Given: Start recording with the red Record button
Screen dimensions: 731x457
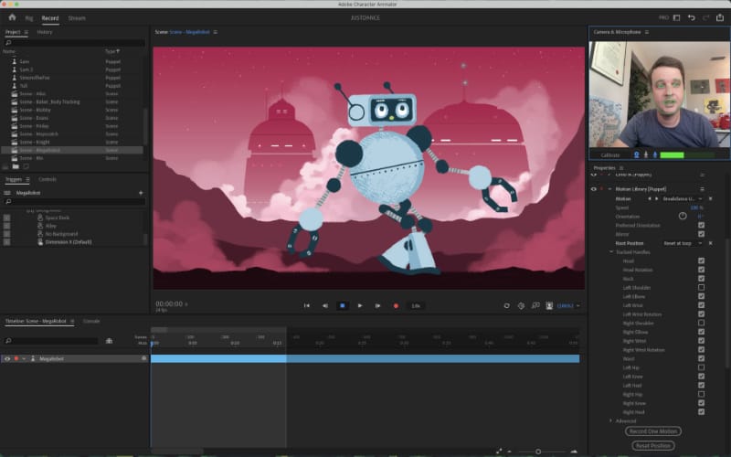Looking at the screenshot, I should tap(396, 306).
